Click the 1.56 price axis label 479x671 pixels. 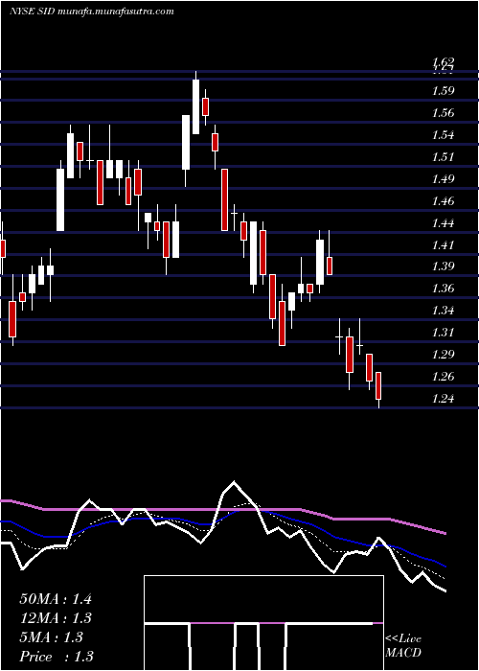(443, 113)
